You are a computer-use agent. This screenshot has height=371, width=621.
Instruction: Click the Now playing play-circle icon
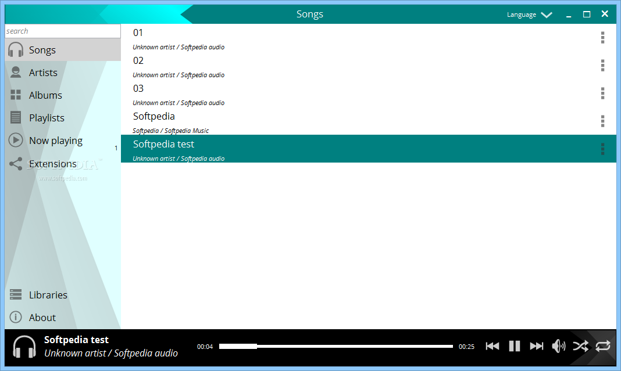click(x=16, y=140)
